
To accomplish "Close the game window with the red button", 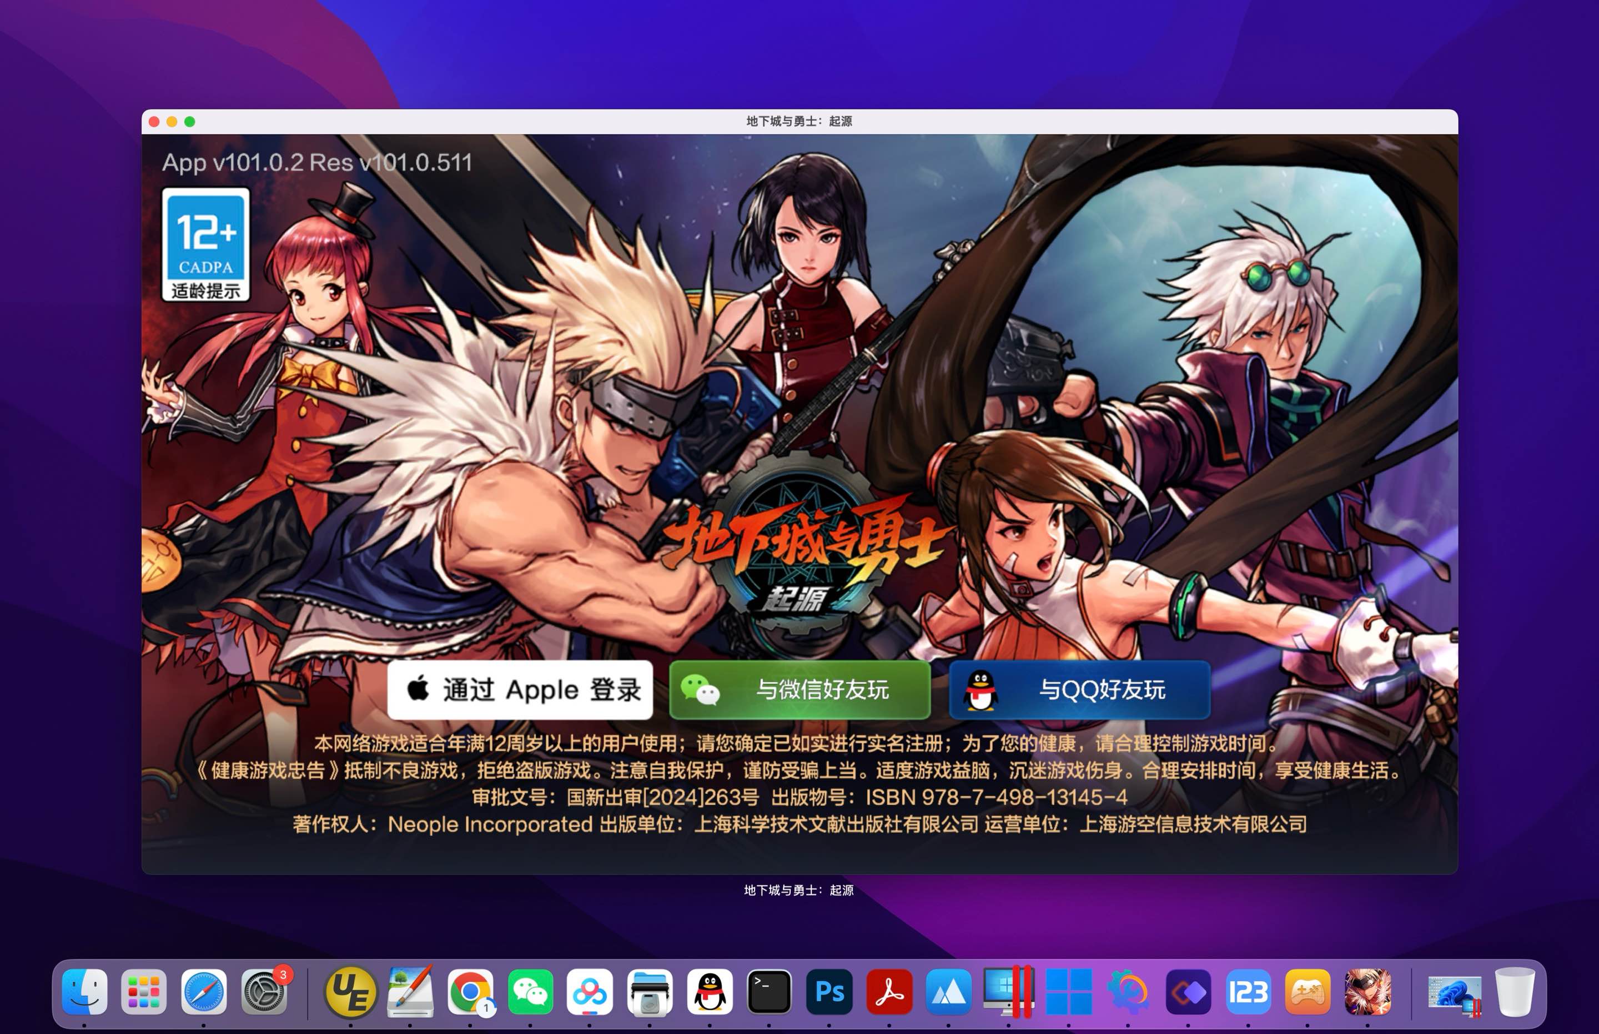I will click(x=154, y=122).
